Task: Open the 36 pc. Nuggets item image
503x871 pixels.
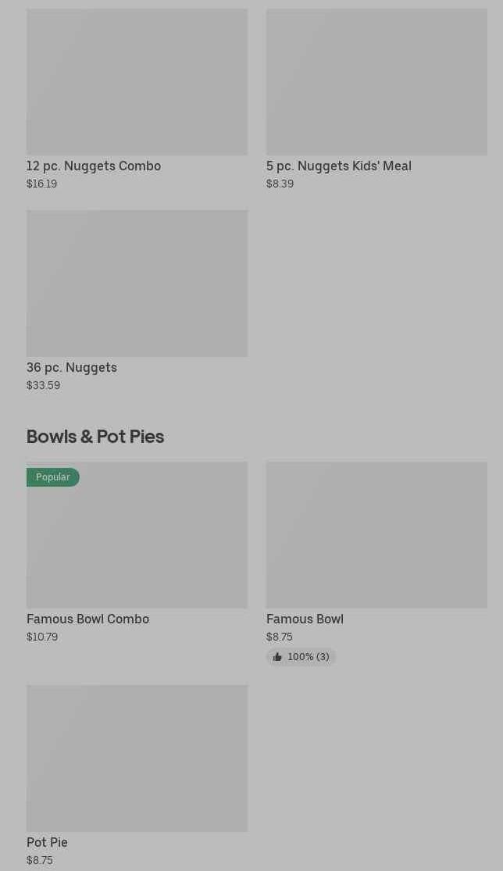Action: point(137,283)
